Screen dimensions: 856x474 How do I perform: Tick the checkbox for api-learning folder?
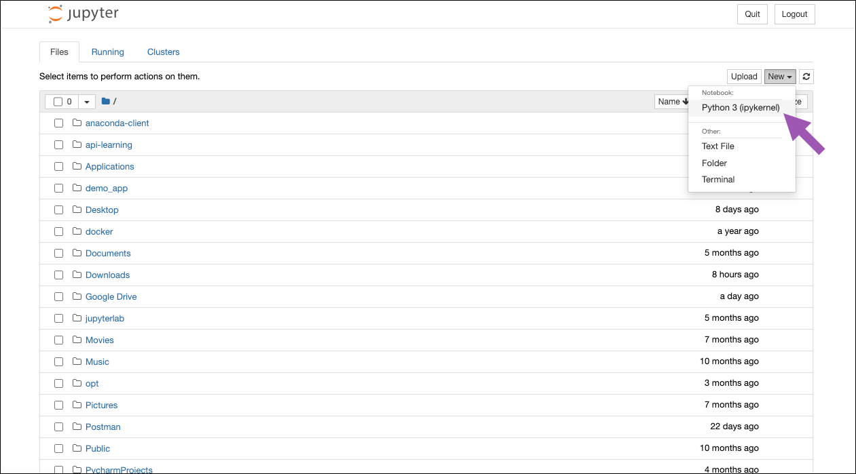[58, 144]
